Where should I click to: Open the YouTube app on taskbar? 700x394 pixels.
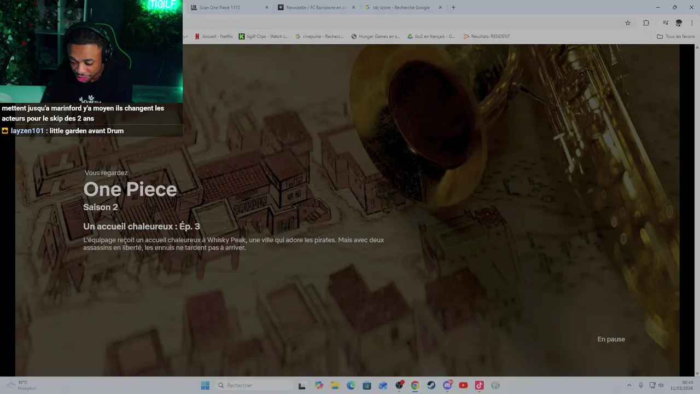463,385
